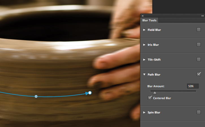
Task: Expand the Spin Blur section
Action: pyautogui.click(x=144, y=112)
